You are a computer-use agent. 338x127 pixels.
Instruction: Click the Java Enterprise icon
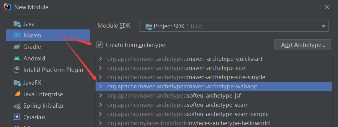coord(17,94)
